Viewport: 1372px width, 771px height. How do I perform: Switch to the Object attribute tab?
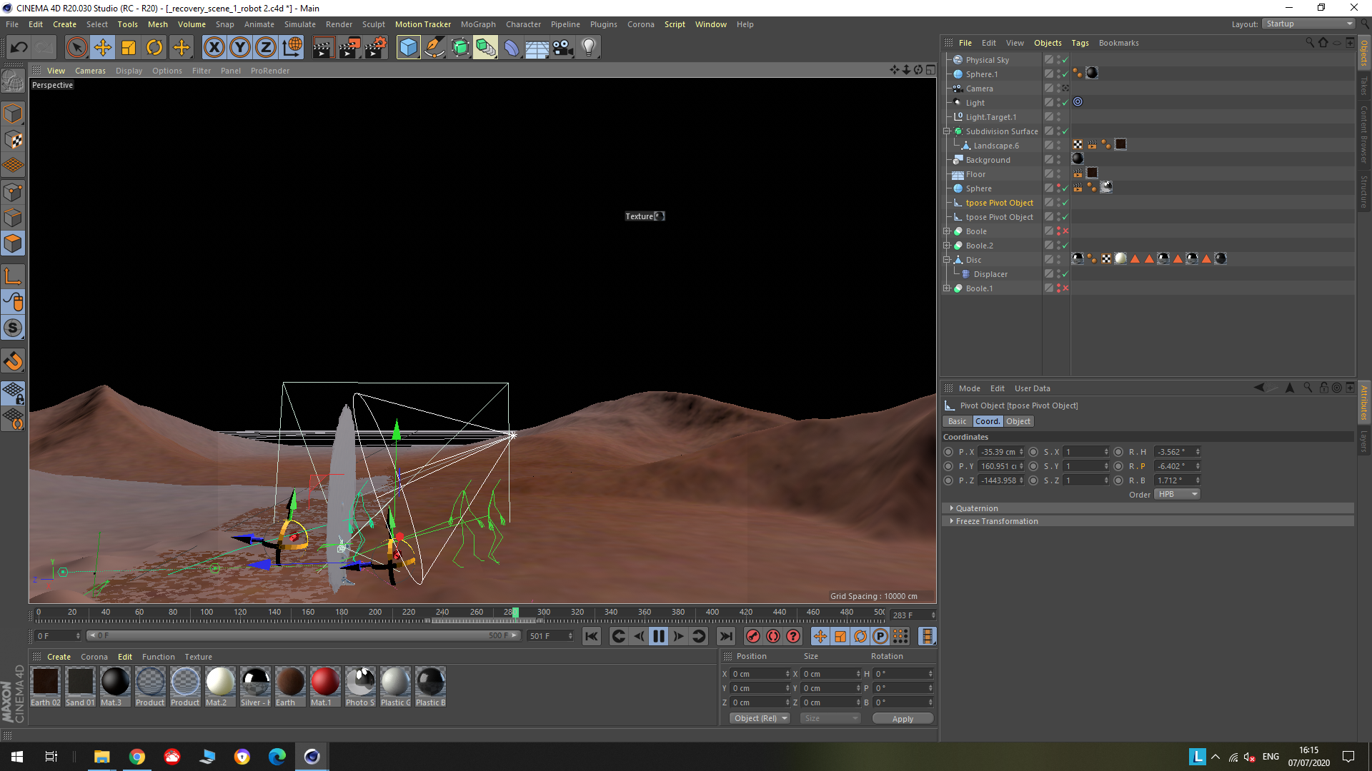tap(1018, 421)
